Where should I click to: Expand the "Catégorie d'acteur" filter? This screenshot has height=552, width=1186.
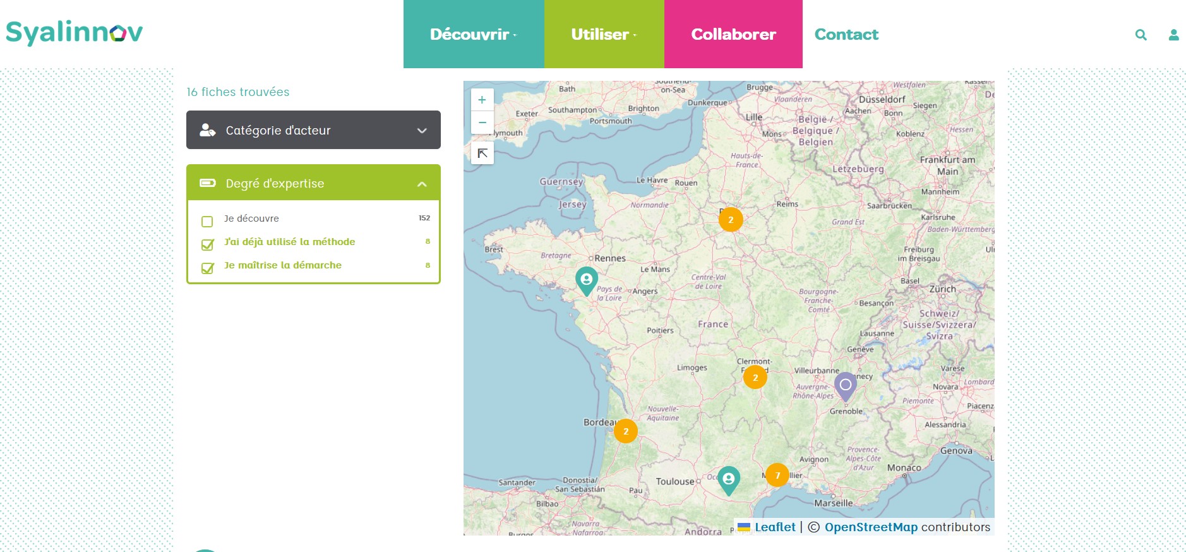click(x=313, y=130)
